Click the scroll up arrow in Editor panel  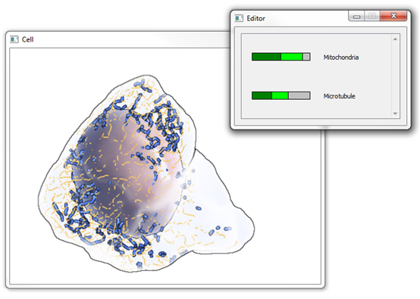pos(395,39)
